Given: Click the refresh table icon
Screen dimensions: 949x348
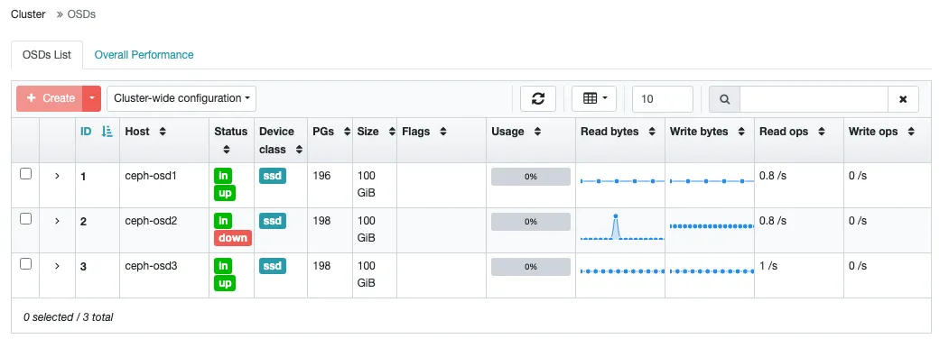Looking at the screenshot, I should pos(538,98).
